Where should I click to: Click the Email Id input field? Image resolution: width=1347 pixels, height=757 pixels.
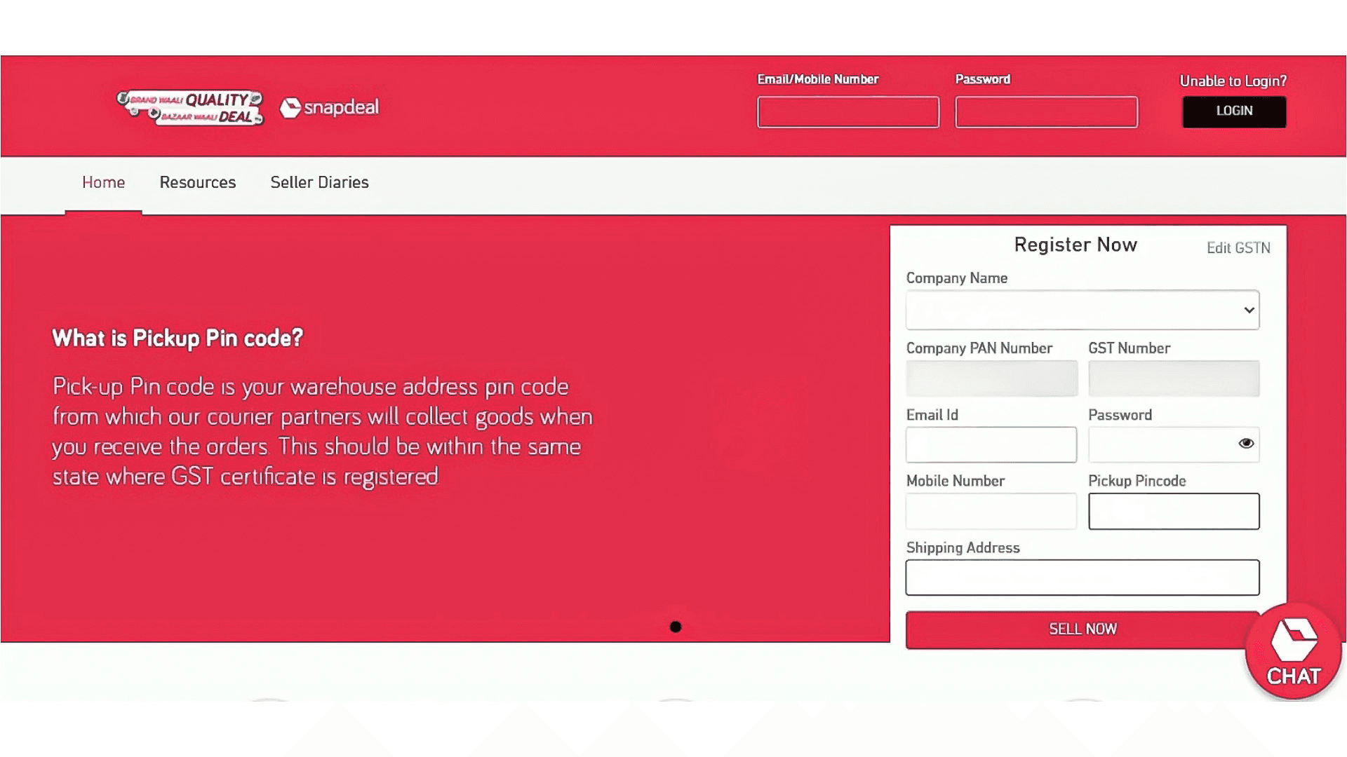991,444
